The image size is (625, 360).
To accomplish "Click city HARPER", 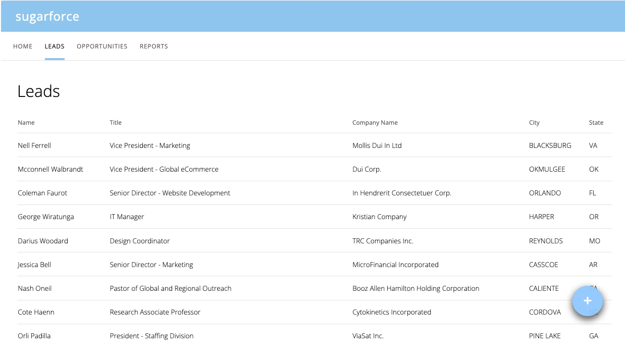I will (542, 217).
